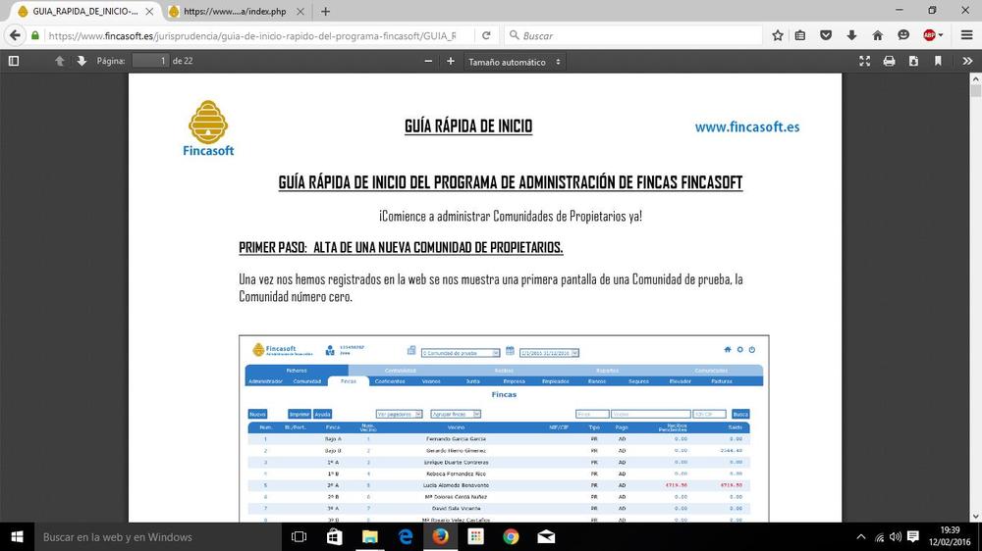Launch Microsoft Edge from taskbar
The image size is (982, 551).
[406, 536]
